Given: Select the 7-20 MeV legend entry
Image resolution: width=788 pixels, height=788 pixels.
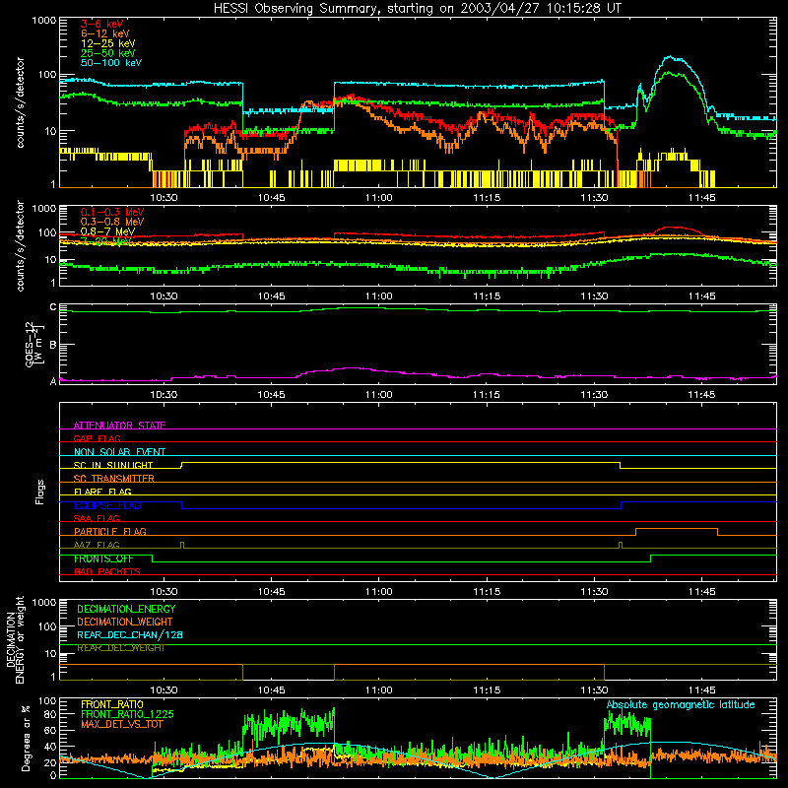Looking at the screenshot, I should tap(105, 241).
